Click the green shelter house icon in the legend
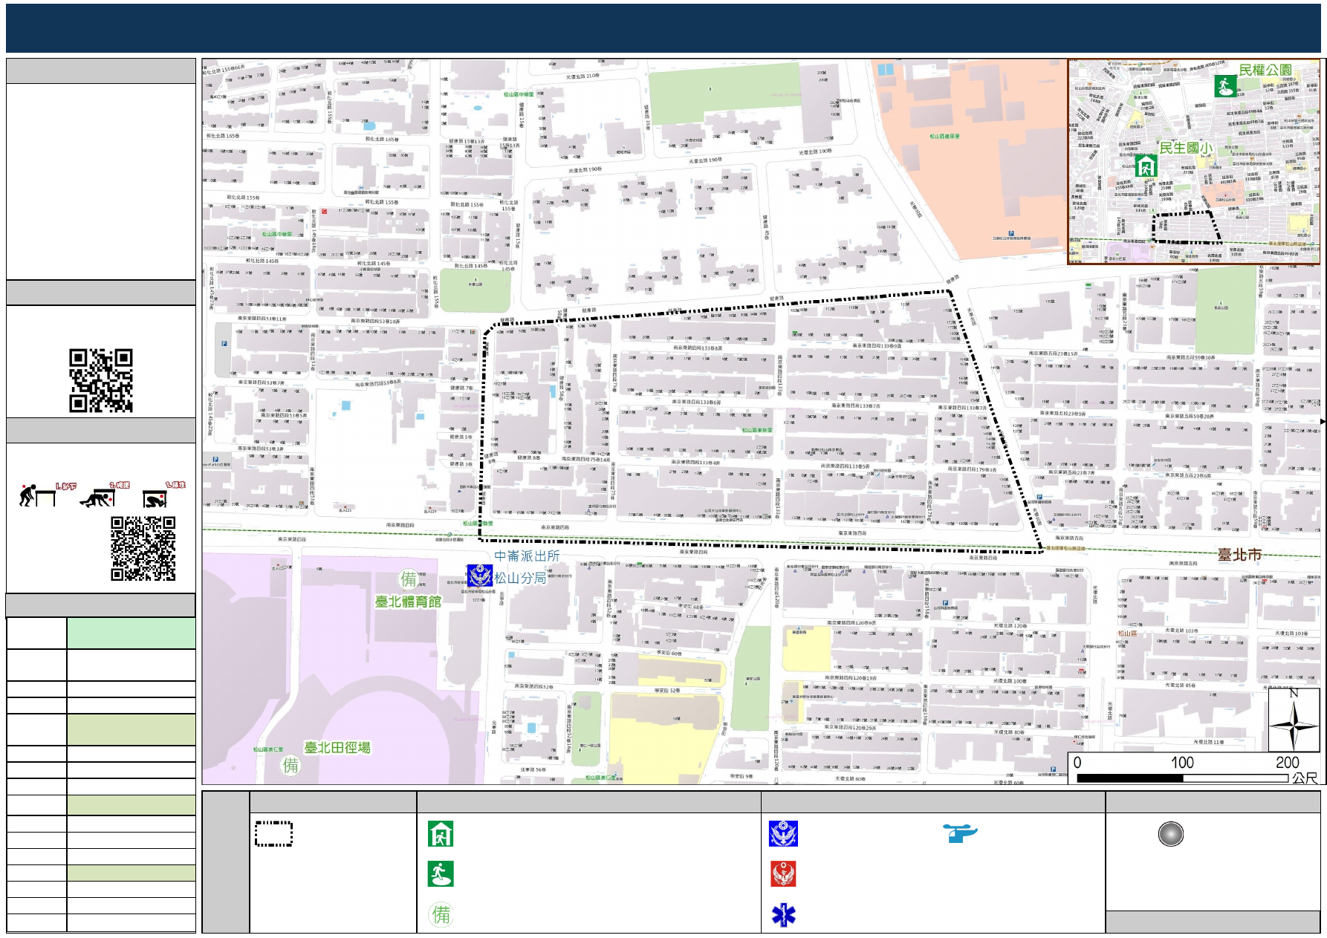Viewport: 1327px width, 938px height. 441,833
